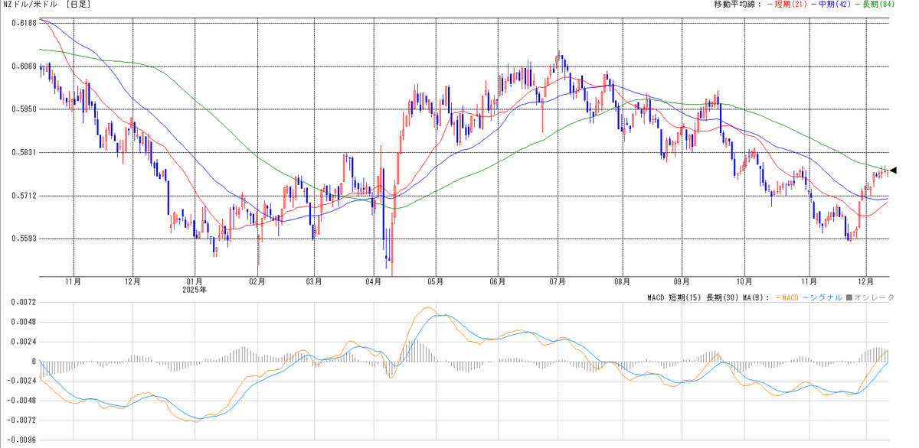
Task: Click the 移動平均線 legend heading
Action: coord(738,5)
